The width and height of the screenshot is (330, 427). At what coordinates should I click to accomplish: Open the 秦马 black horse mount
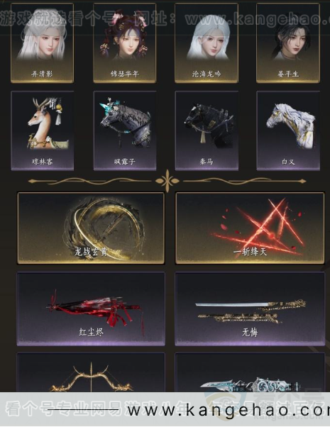coord(207,131)
